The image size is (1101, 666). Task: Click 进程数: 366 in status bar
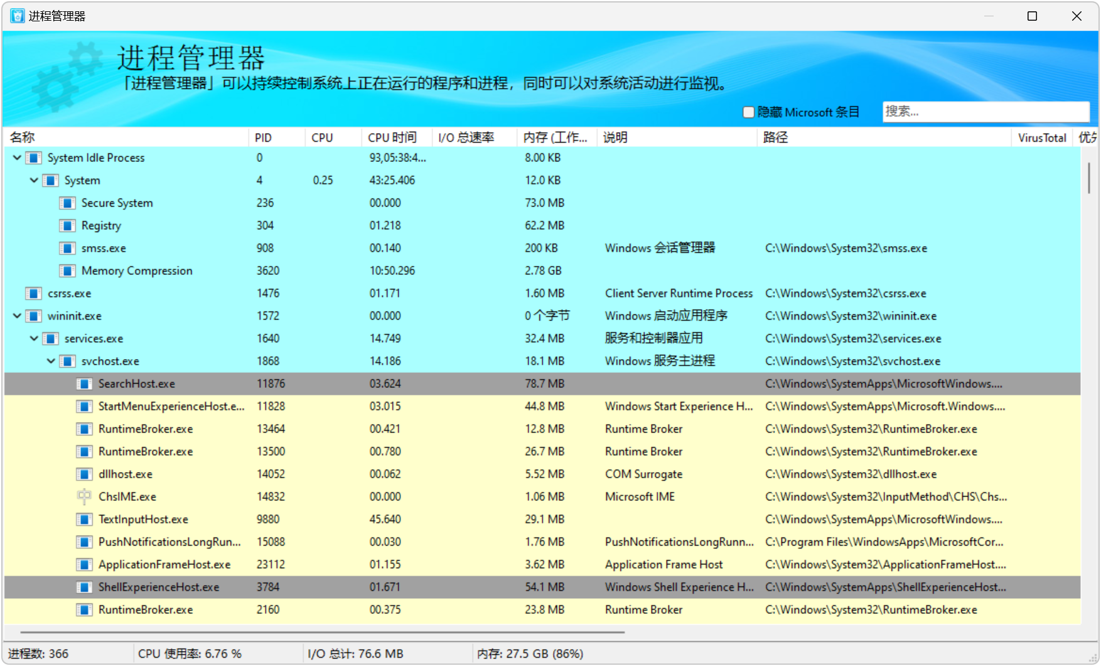pos(38,653)
